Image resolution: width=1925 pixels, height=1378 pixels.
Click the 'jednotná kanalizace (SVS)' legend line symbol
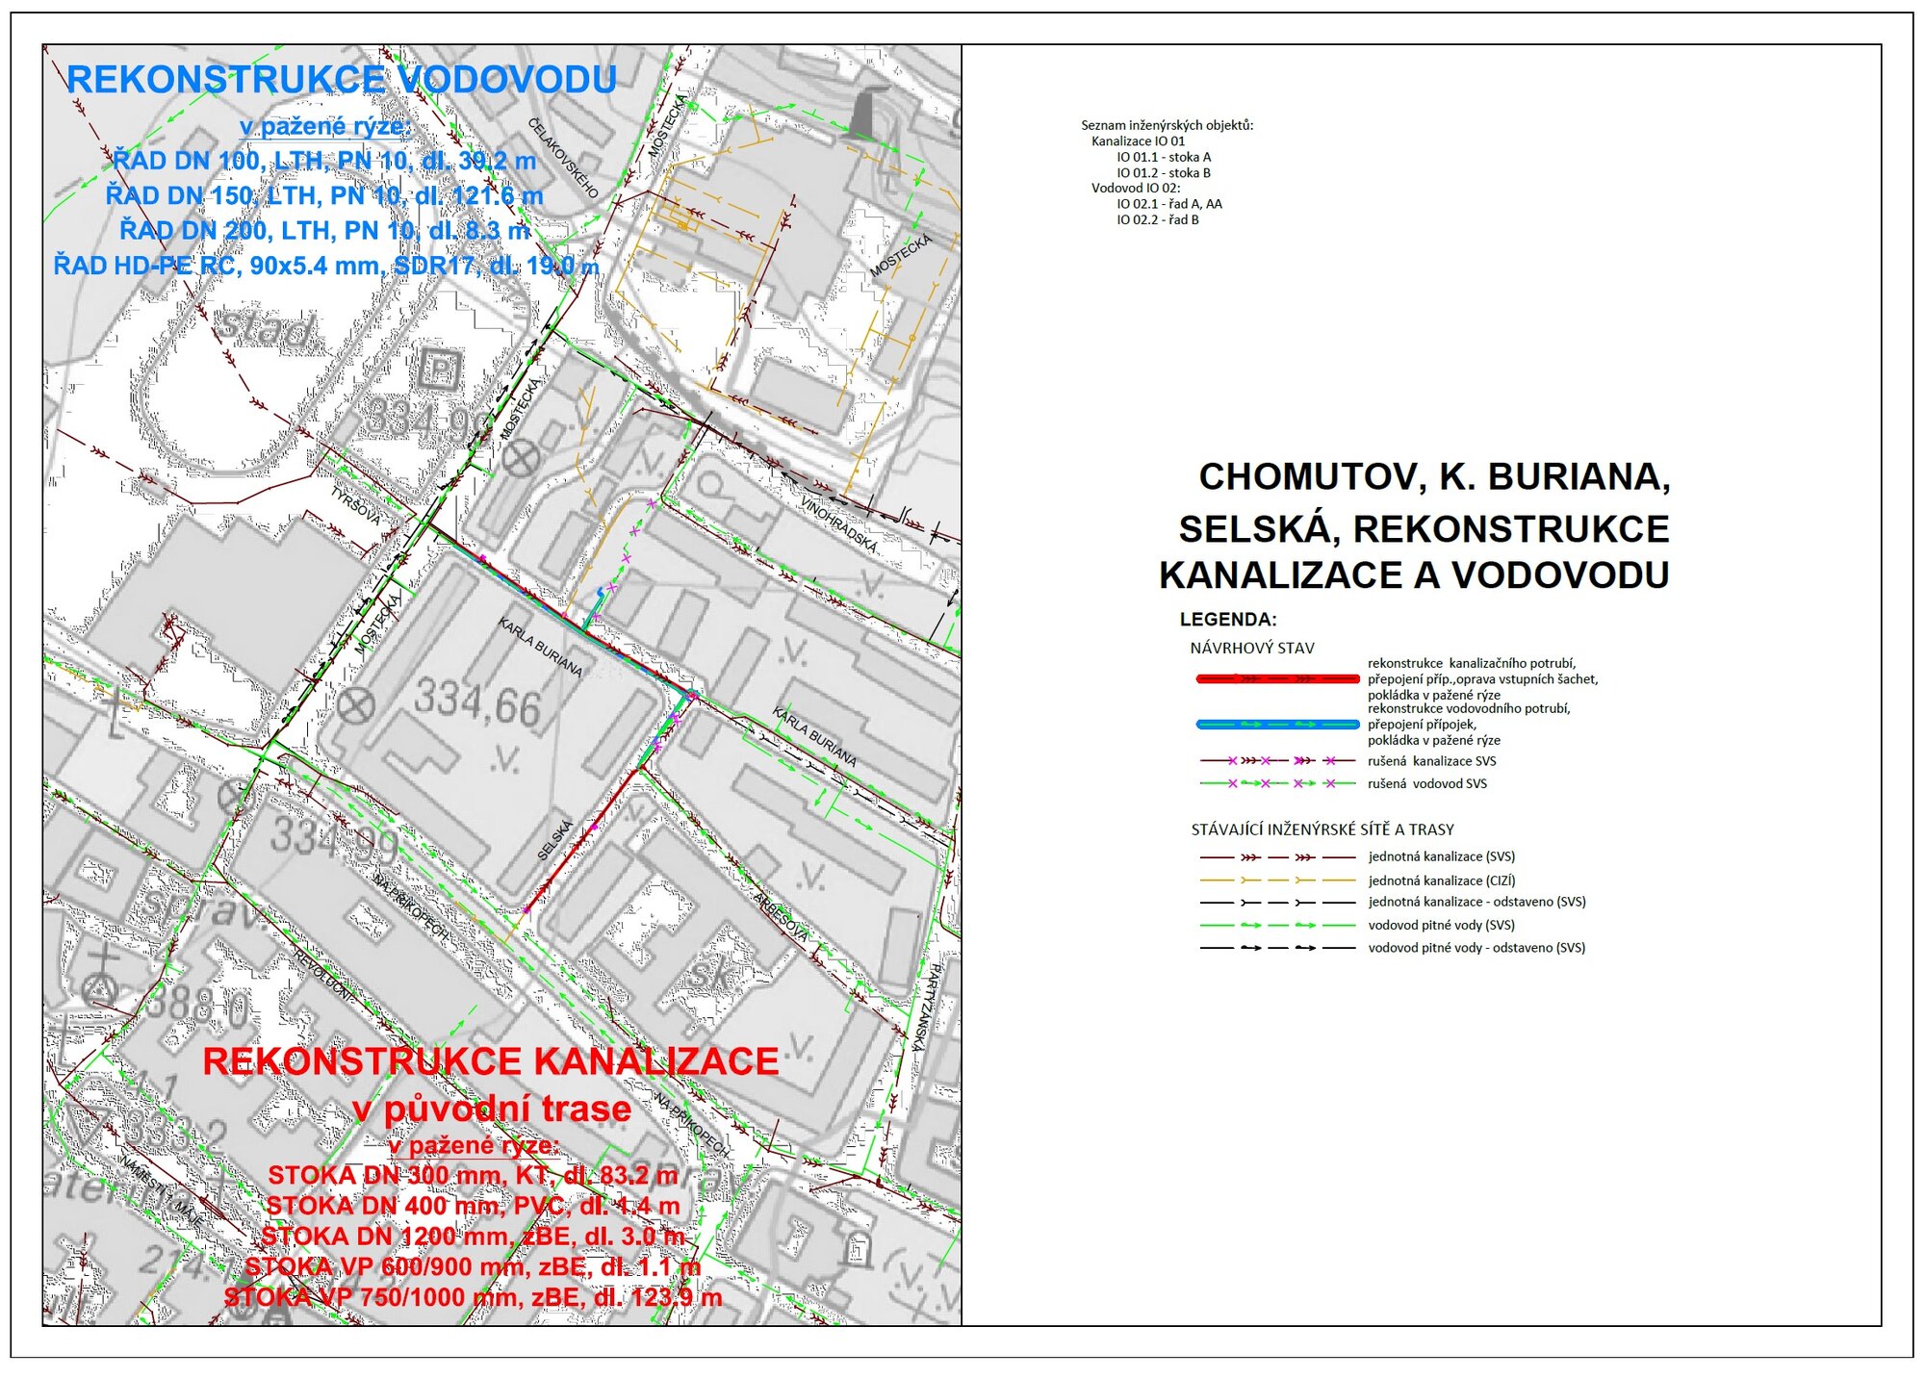coord(1277,857)
